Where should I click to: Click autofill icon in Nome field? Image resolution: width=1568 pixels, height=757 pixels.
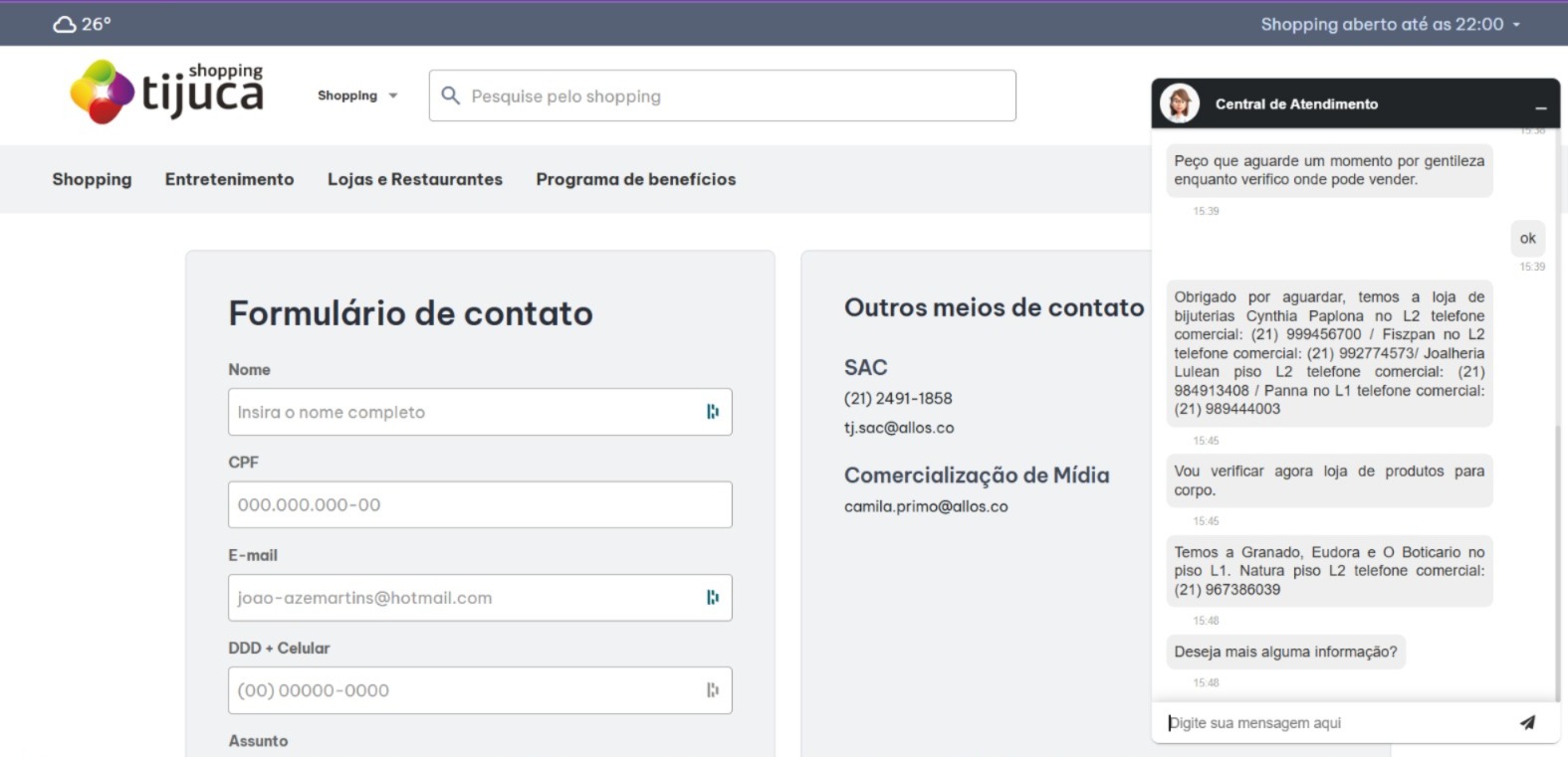pyautogui.click(x=713, y=412)
